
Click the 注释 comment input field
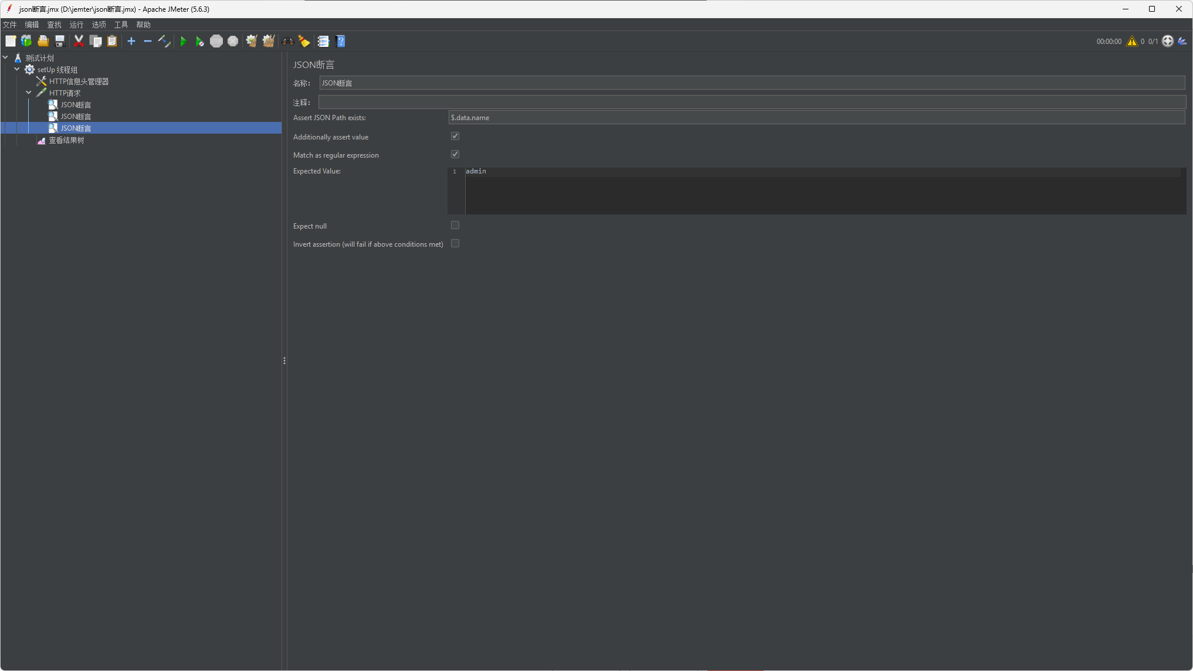(752, 103)
